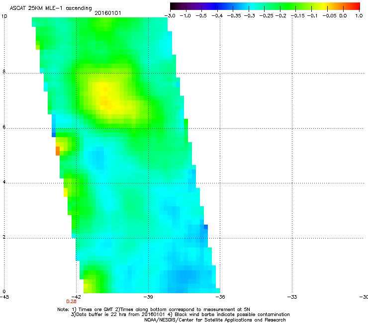
Task: Click colorbar value '-0.25'
Action: pyautogui.click(x=267, y=16)
